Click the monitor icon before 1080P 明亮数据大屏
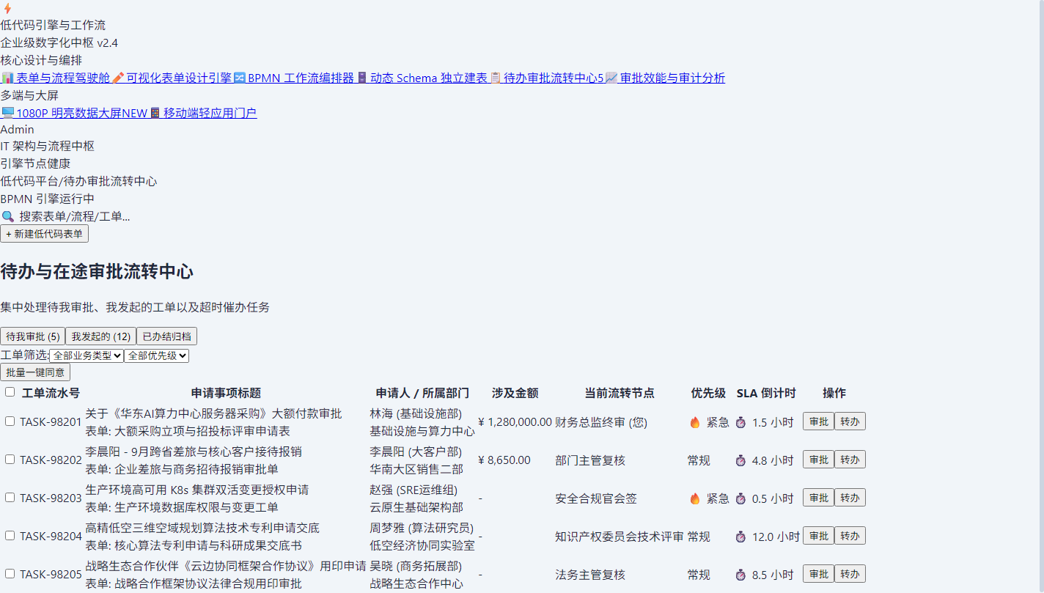This screenshot has height=593, width=1044. click(x=7, y=113)
